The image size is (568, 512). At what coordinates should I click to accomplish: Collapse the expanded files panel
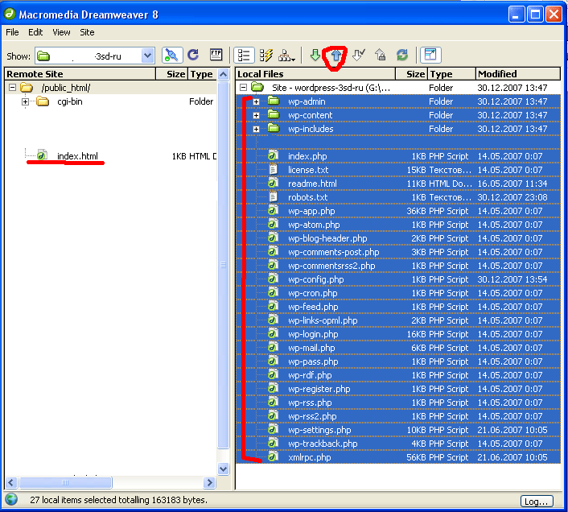(430, 56)
